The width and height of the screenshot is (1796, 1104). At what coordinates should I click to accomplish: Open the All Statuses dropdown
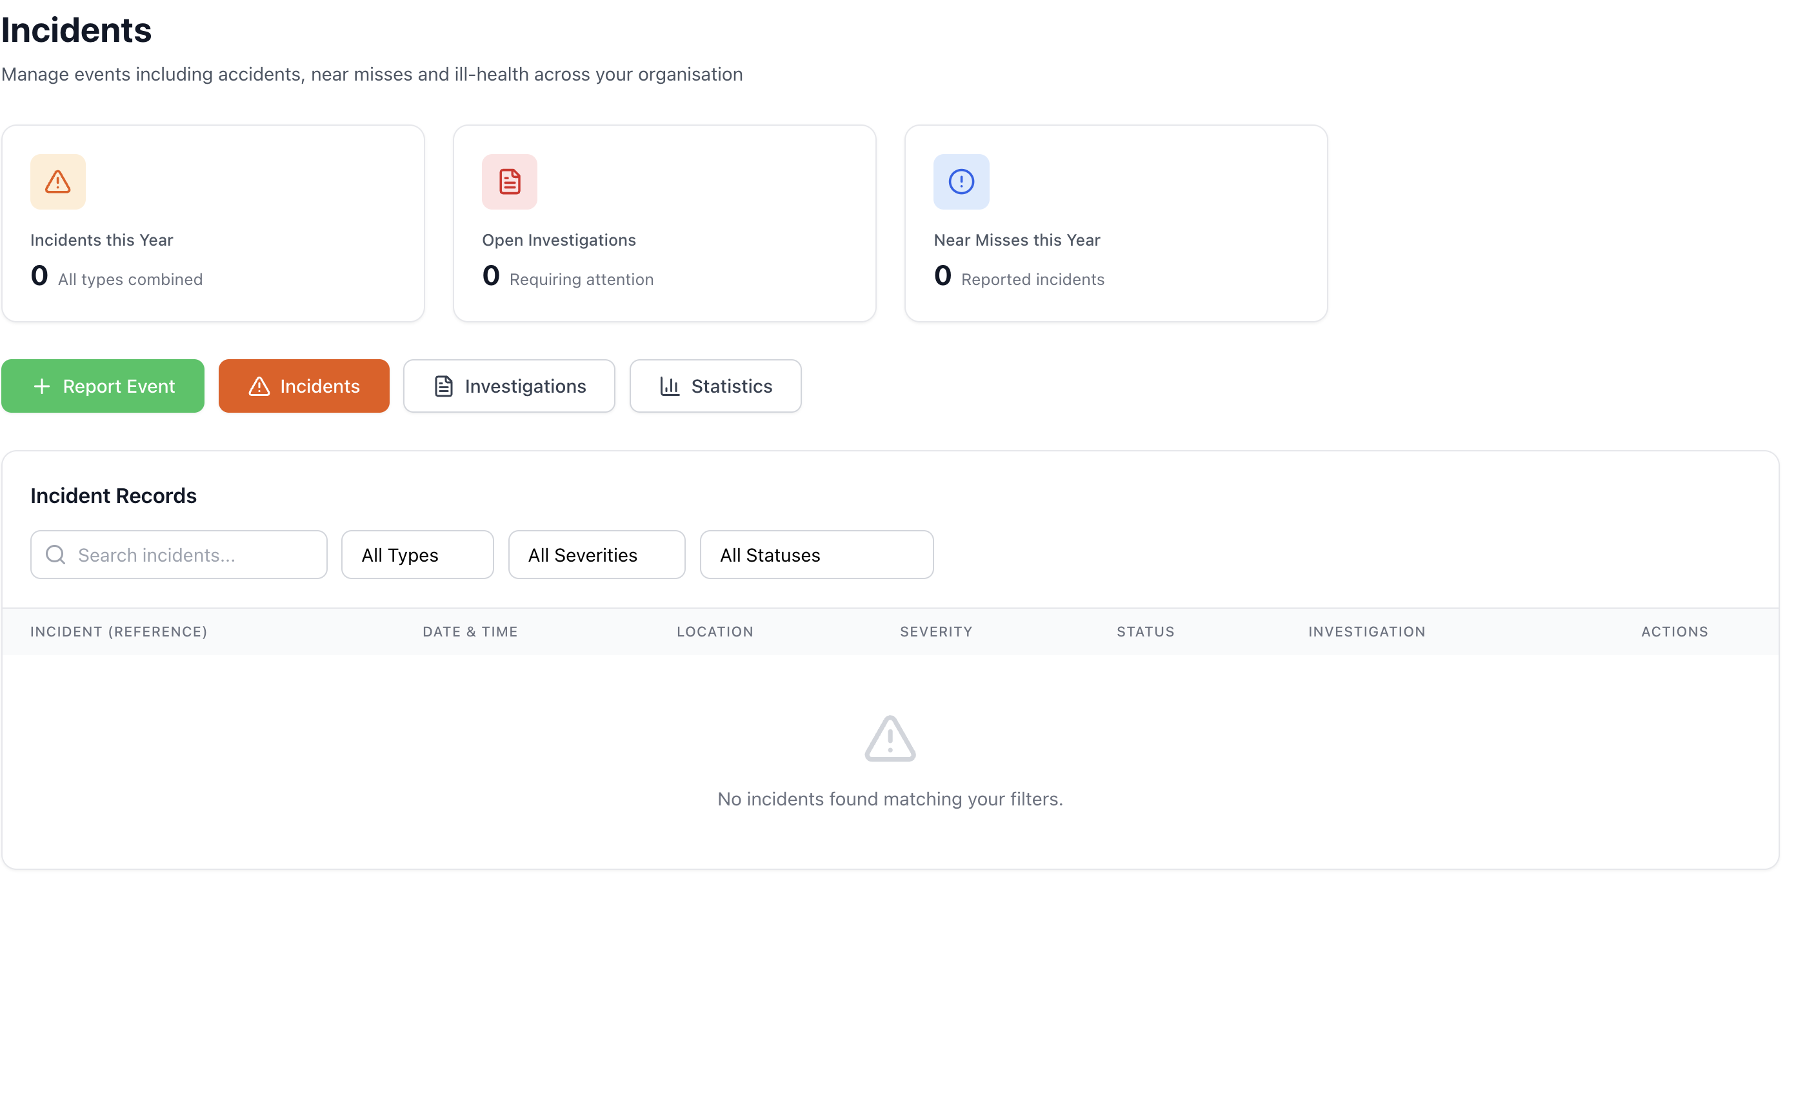(816, 555)
